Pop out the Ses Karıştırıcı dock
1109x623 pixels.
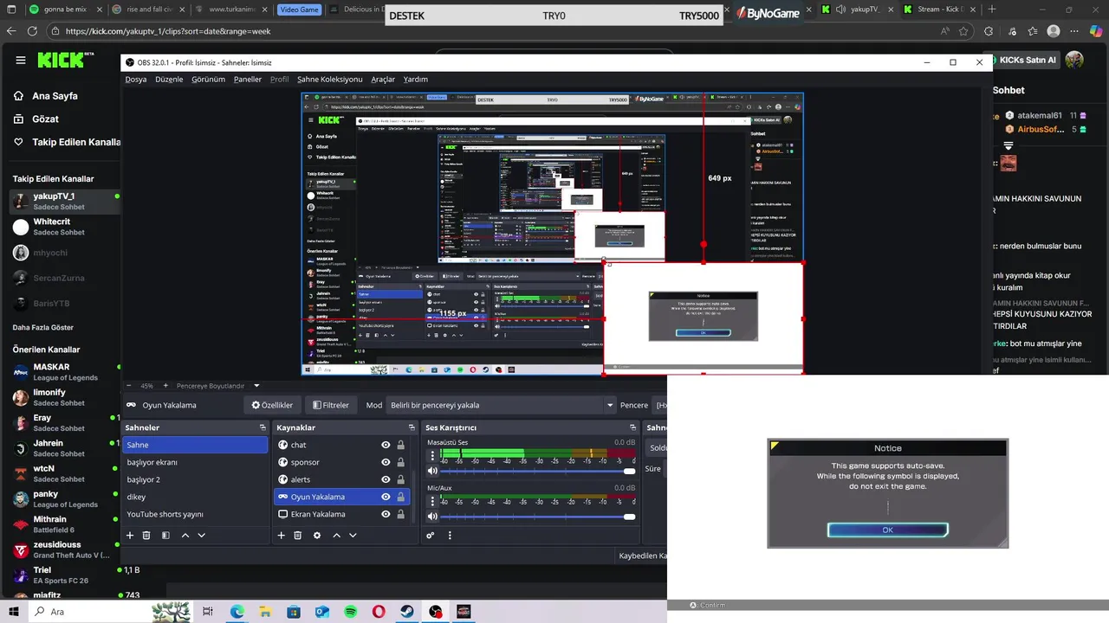[633, 427]
